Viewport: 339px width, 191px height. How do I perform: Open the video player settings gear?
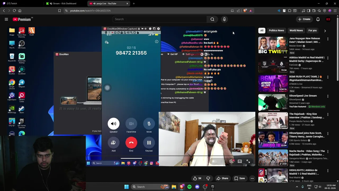231,161
